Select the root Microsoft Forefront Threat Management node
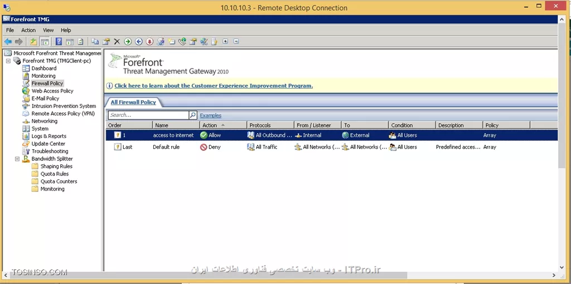 pos(57,53)
